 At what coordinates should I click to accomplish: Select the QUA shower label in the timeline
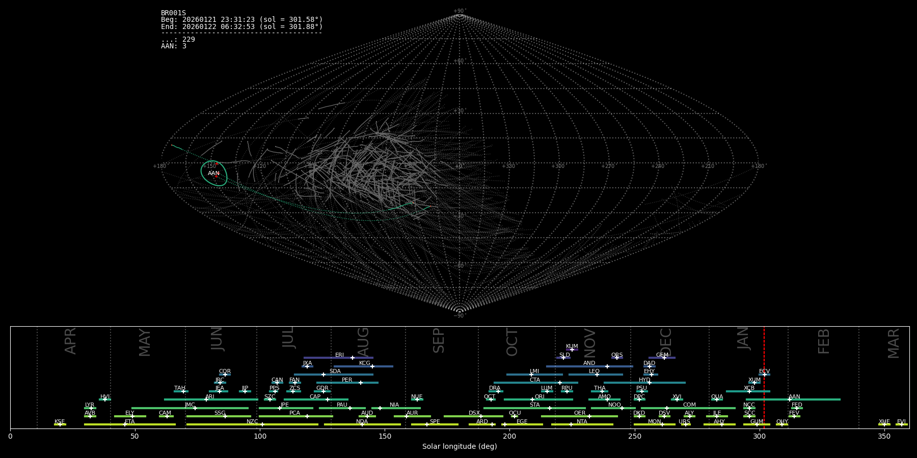click(717, 397)
